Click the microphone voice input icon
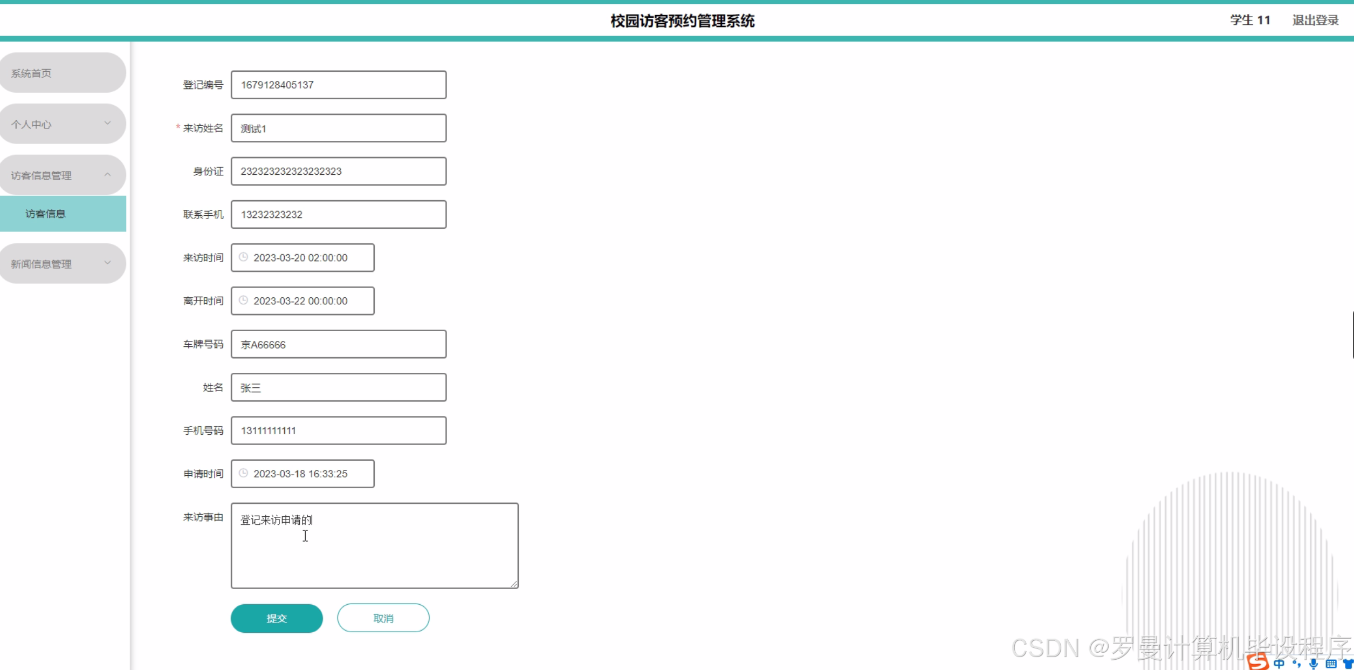Screen dimensions: 1354x670 (1314, 664)
